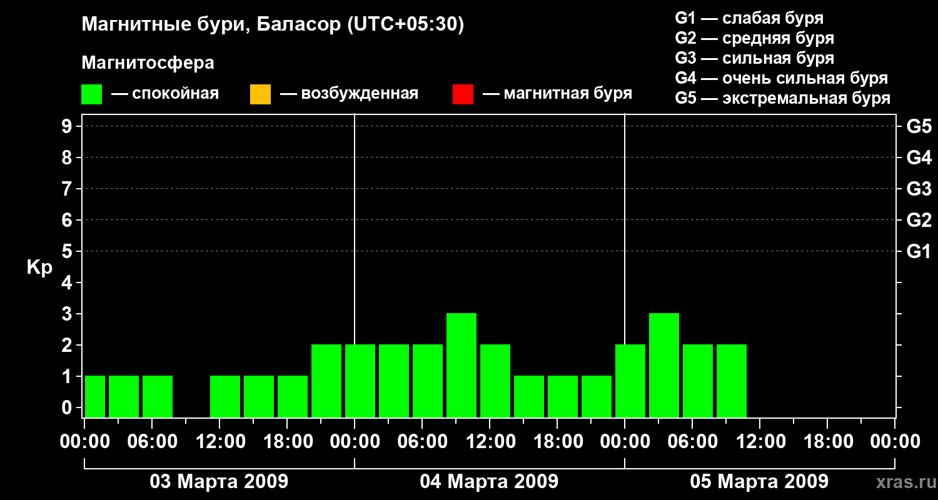
Task: Click the Магнитосфера legend heading
Action: [148, 63]
